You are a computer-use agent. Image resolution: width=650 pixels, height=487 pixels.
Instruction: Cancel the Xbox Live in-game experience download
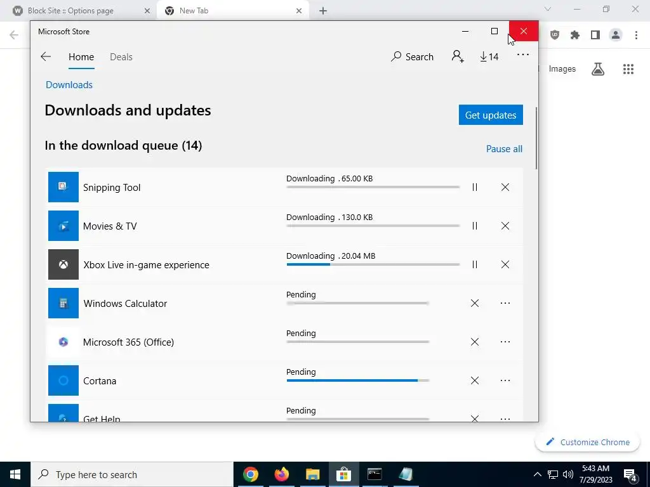[x=505, y=264]
